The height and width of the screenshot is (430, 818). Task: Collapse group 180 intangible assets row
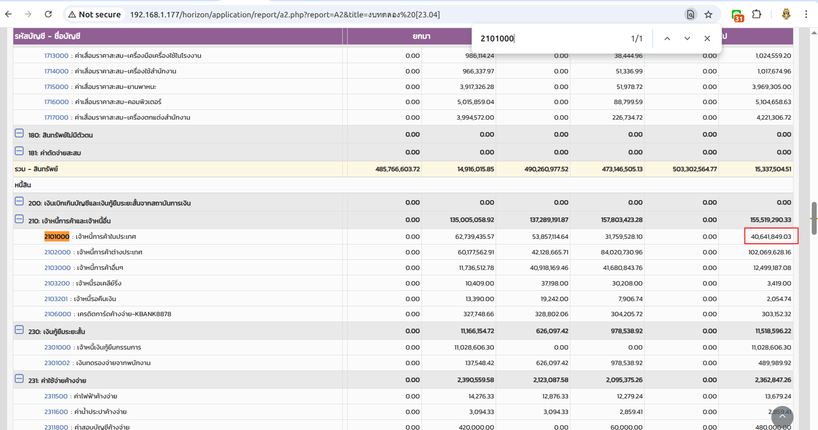pyautogui.click(x=19, y=133)
